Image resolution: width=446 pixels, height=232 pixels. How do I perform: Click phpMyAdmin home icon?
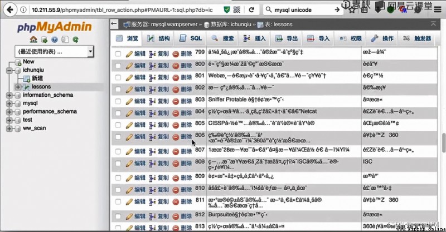tap(33, 40)
